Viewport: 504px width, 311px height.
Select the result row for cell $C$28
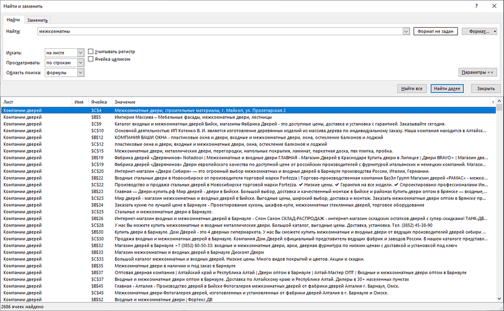tap(248, 225)
